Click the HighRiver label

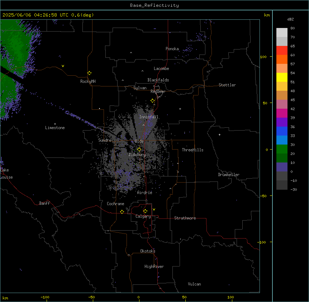pyautogui.click(x=154, y=266)
